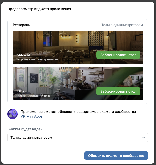Viewport: 156px width, 165px height.
Task: Click the 'Александровский парк' subtitle
Action: click(x=33, y=96)
